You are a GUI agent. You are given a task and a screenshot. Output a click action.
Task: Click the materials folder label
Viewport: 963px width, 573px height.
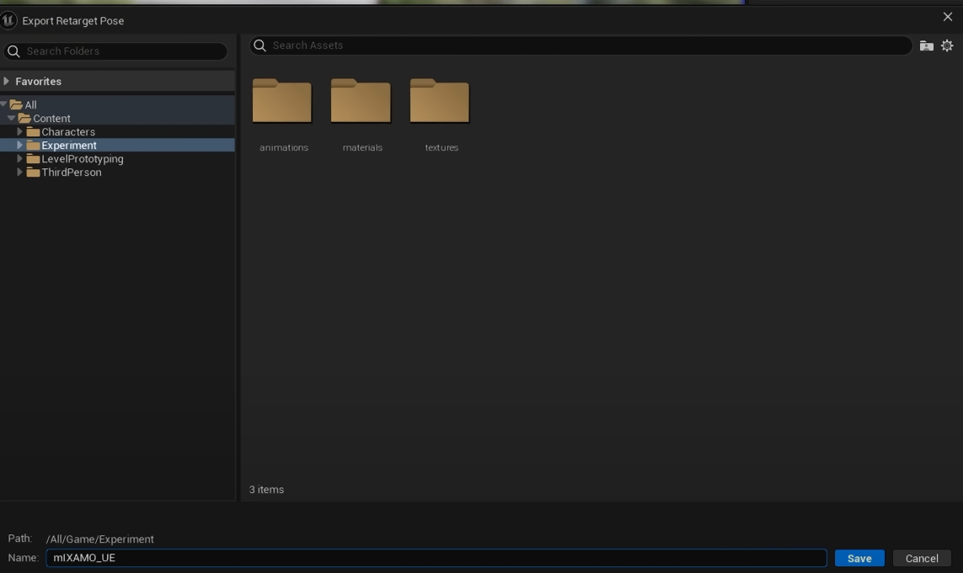tap(362, 147)
